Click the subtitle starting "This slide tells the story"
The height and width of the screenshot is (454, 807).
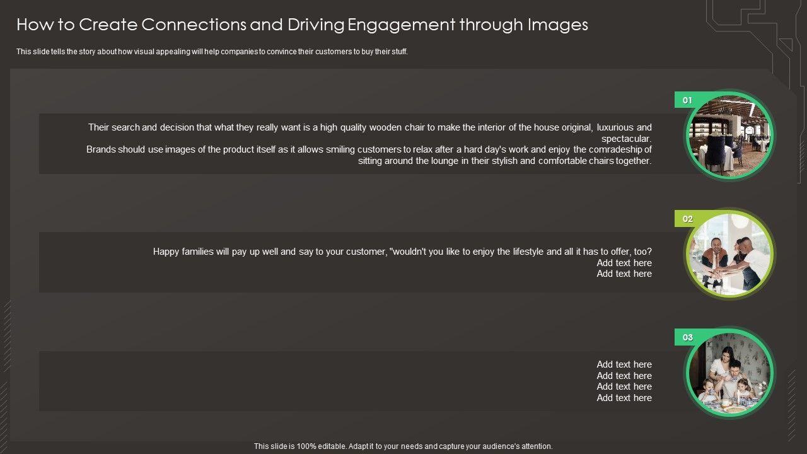(x=212, y=52)
